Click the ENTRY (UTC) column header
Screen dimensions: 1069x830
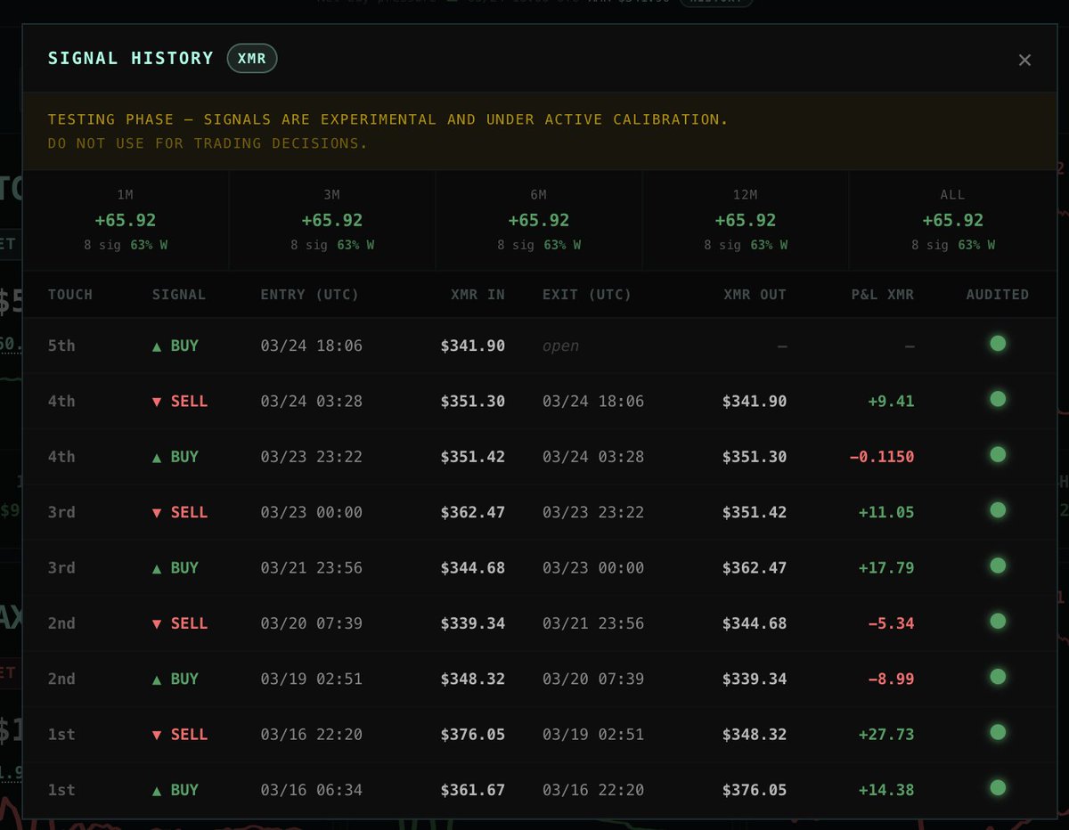pos(310,295)
